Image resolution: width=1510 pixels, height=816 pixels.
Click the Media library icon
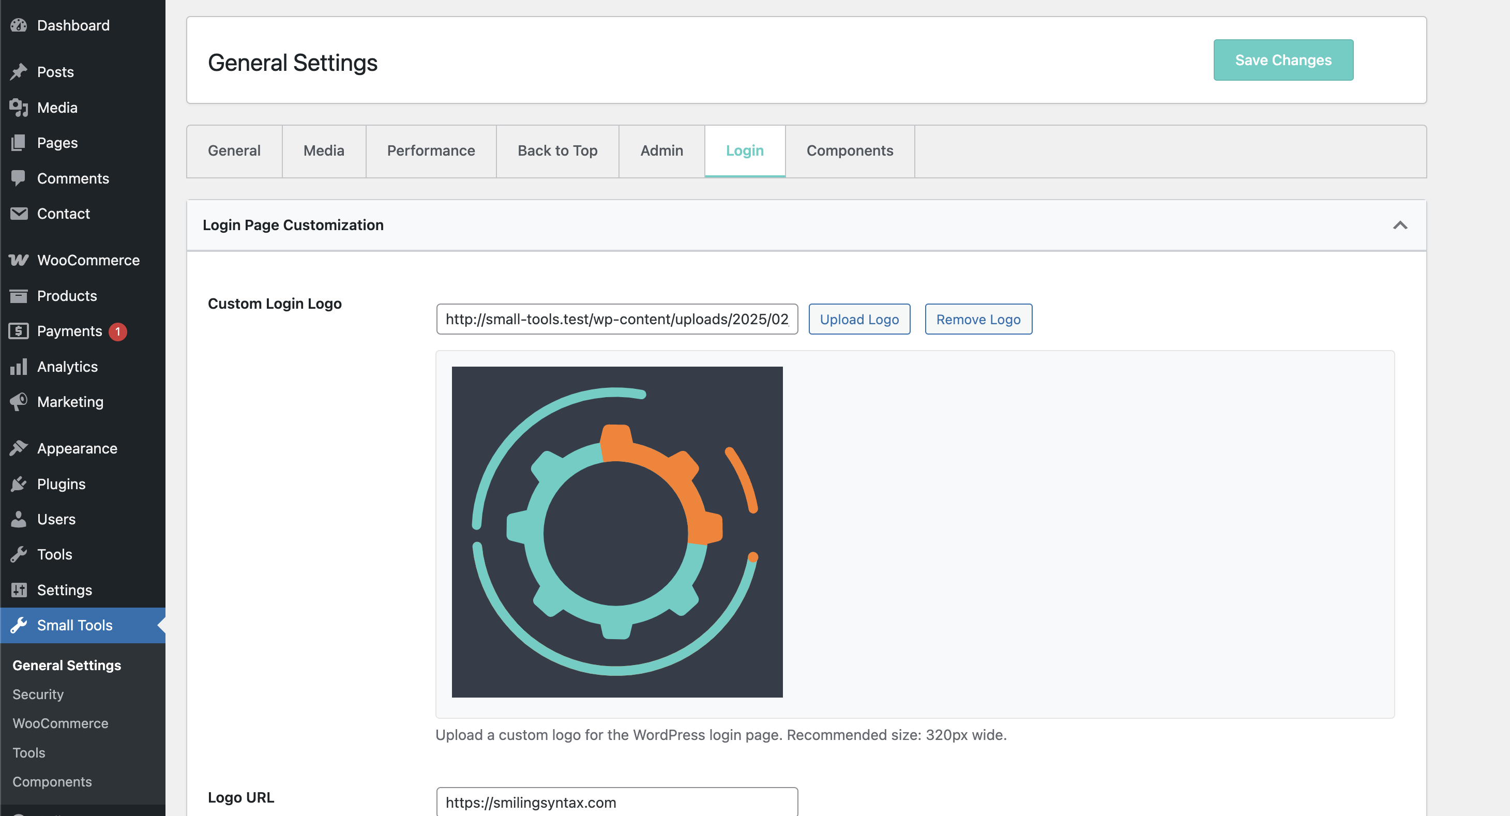pos(19,107)
